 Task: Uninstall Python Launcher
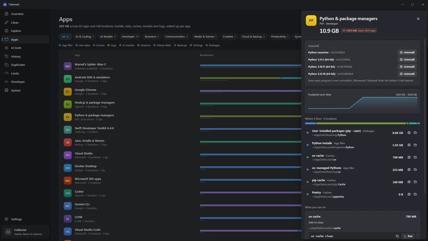coord(407,53)
